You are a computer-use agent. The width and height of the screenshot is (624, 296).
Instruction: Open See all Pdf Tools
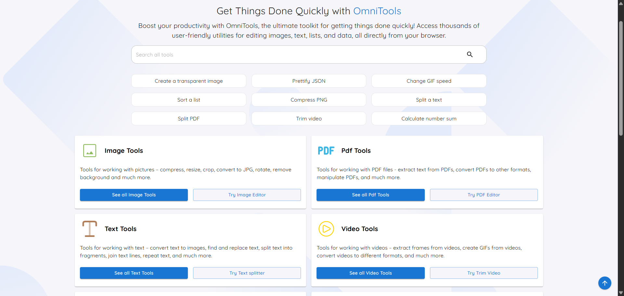[x=370, y=195]
